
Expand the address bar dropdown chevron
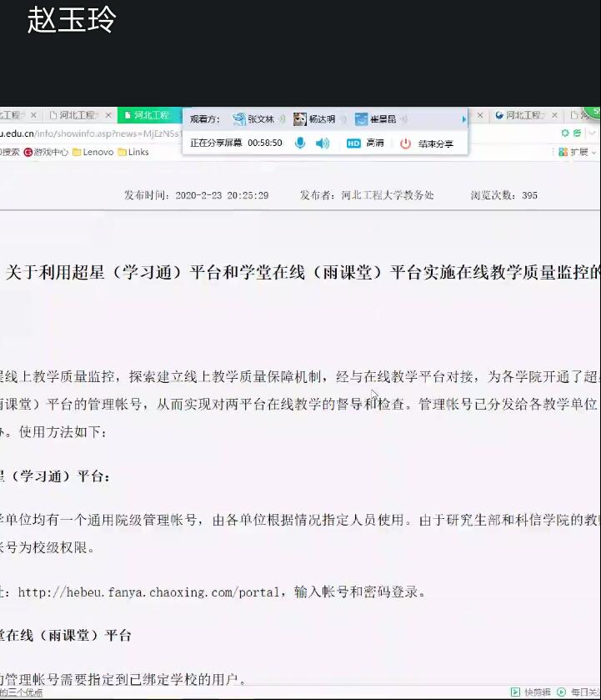pos(592,133)
